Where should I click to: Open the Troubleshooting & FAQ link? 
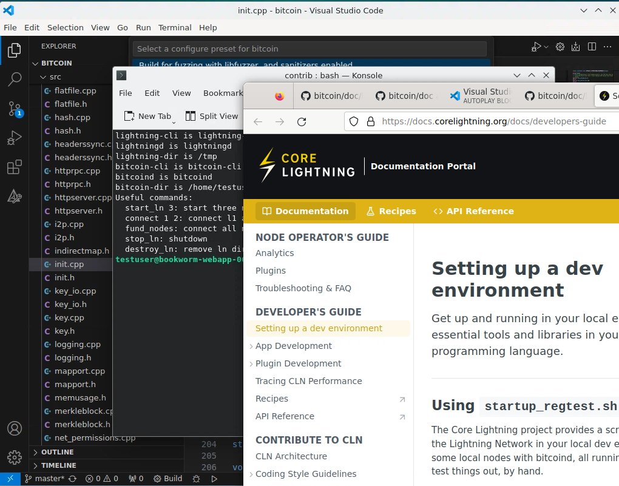point(303,288)
